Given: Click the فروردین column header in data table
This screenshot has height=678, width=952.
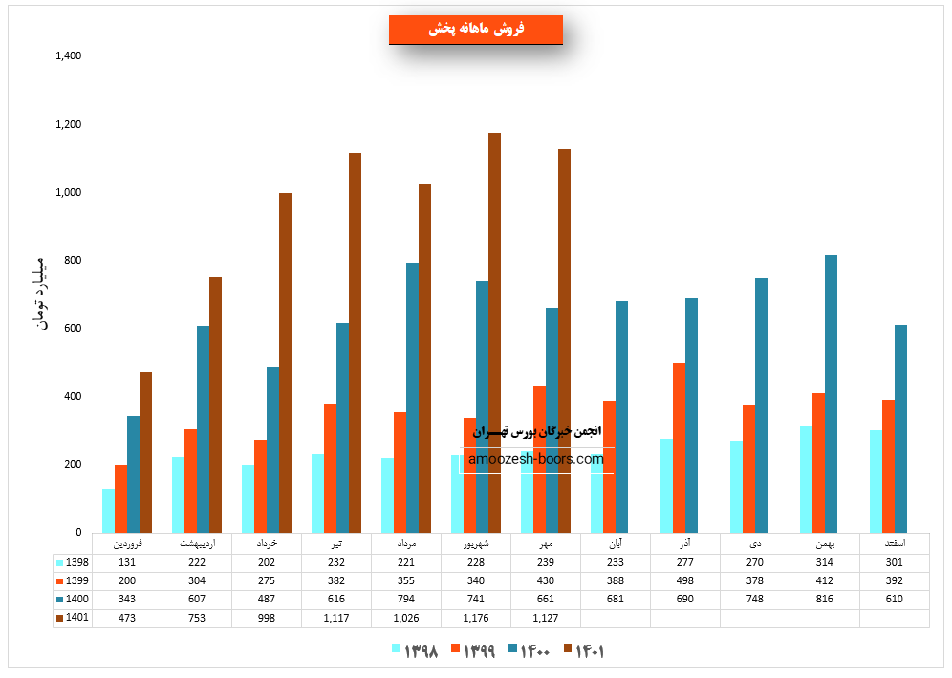Looking at the screenshot, I should click(127, 543).
